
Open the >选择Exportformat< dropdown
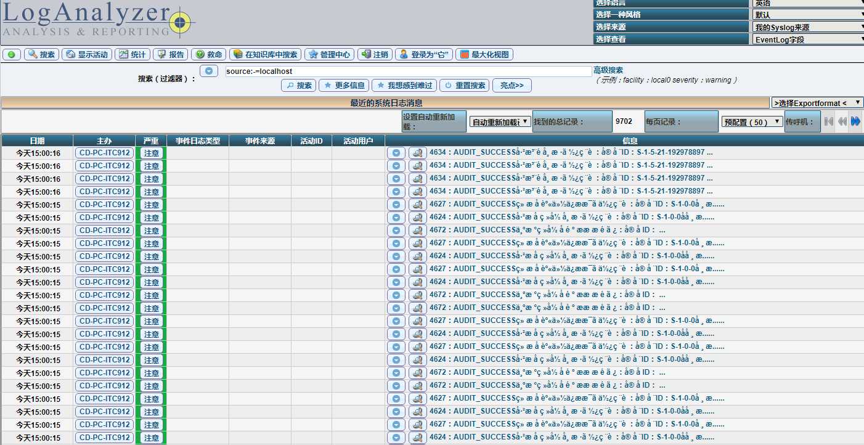coord(817,103)
